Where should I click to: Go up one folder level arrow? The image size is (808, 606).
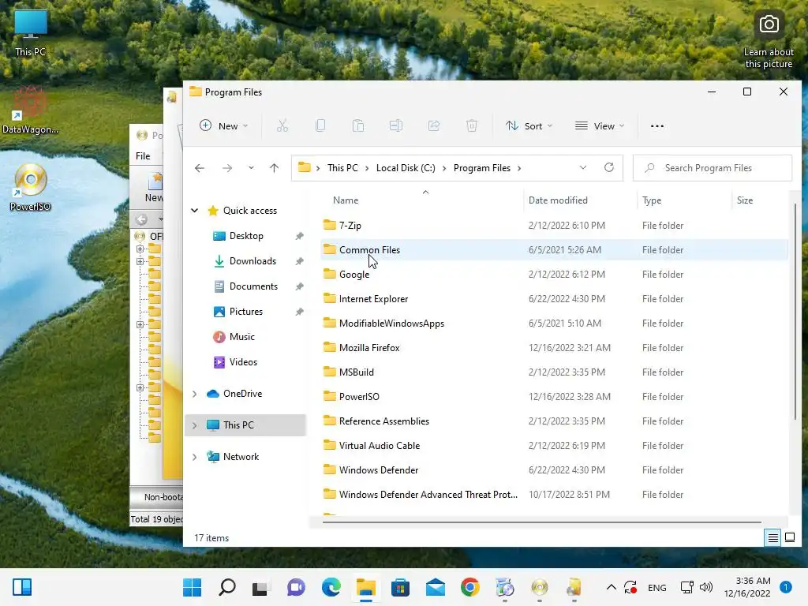coord(274,168)
